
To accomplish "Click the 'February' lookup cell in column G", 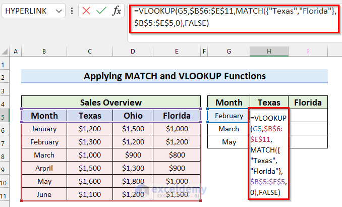I will [x=229, y=116].
